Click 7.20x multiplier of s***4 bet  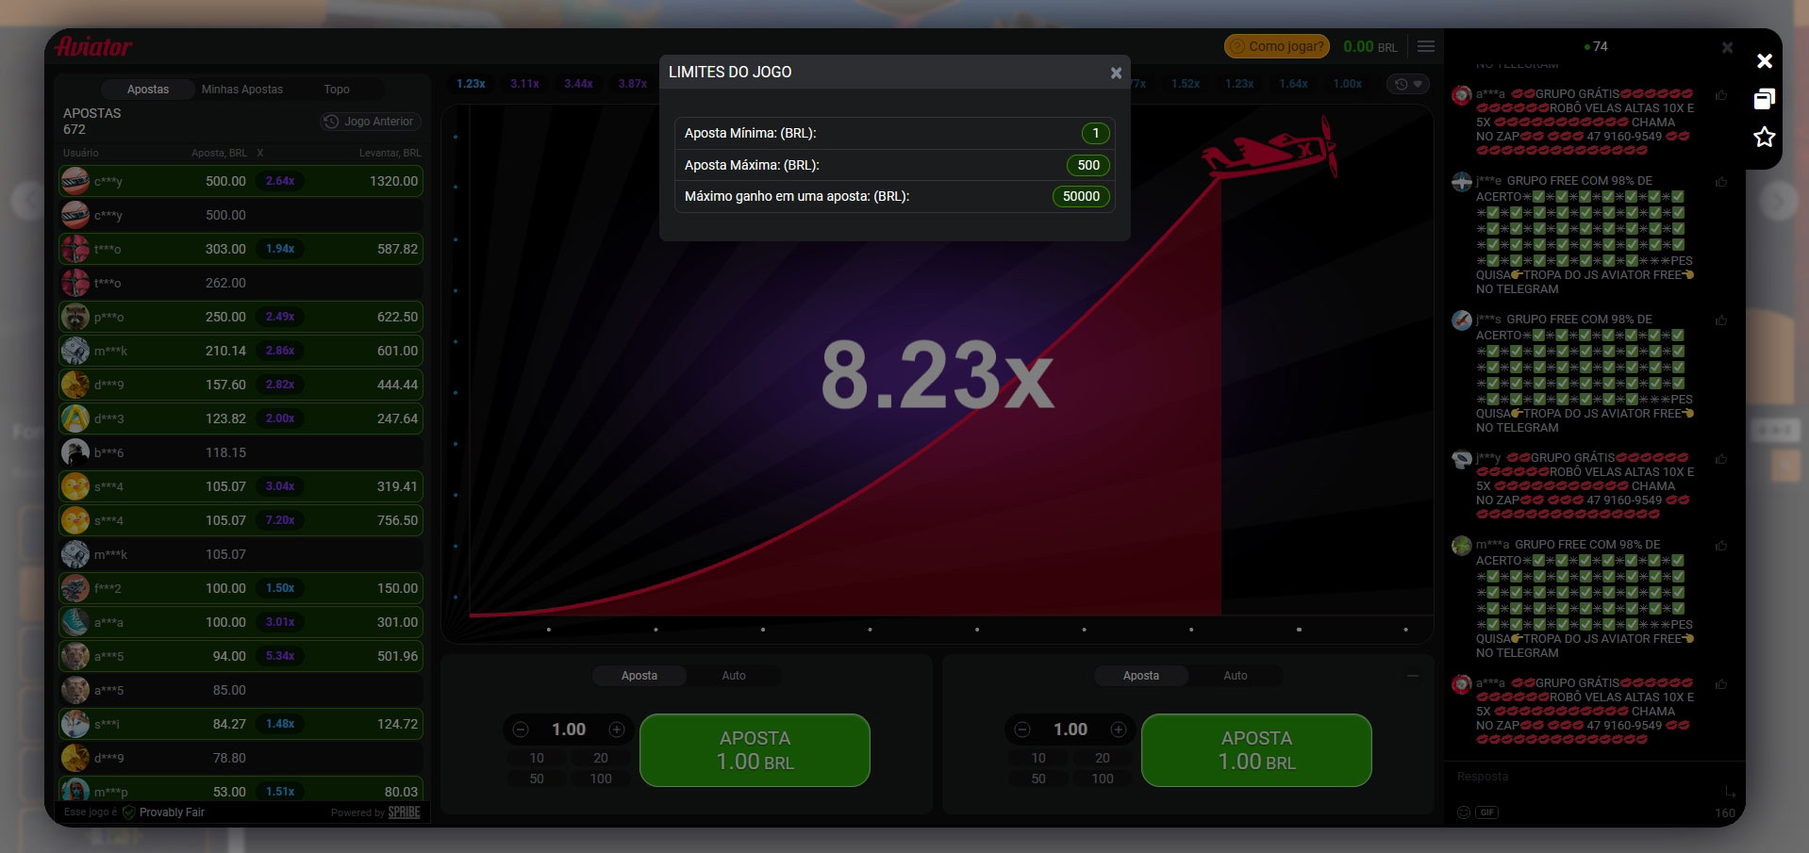point(280,520)
